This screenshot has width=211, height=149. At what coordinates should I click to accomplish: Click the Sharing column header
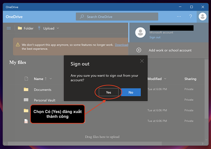pyautogui.click(x=190, y=79)
